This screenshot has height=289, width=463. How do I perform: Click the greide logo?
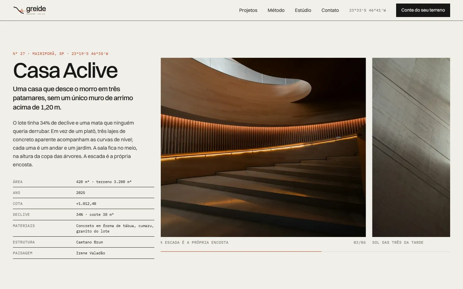30,10
